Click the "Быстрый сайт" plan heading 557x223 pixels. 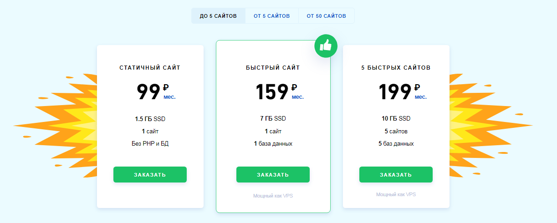point(273,68)
